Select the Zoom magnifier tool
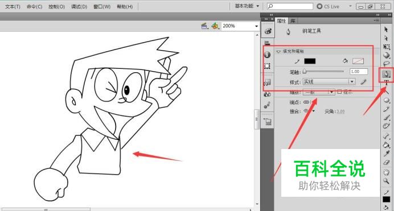The width and height of the screenshot is (394, 211). coord(386,181)
